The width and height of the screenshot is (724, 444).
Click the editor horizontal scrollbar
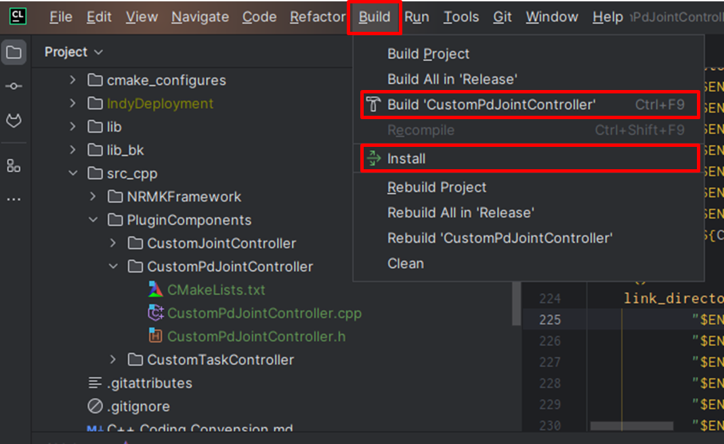631,426
